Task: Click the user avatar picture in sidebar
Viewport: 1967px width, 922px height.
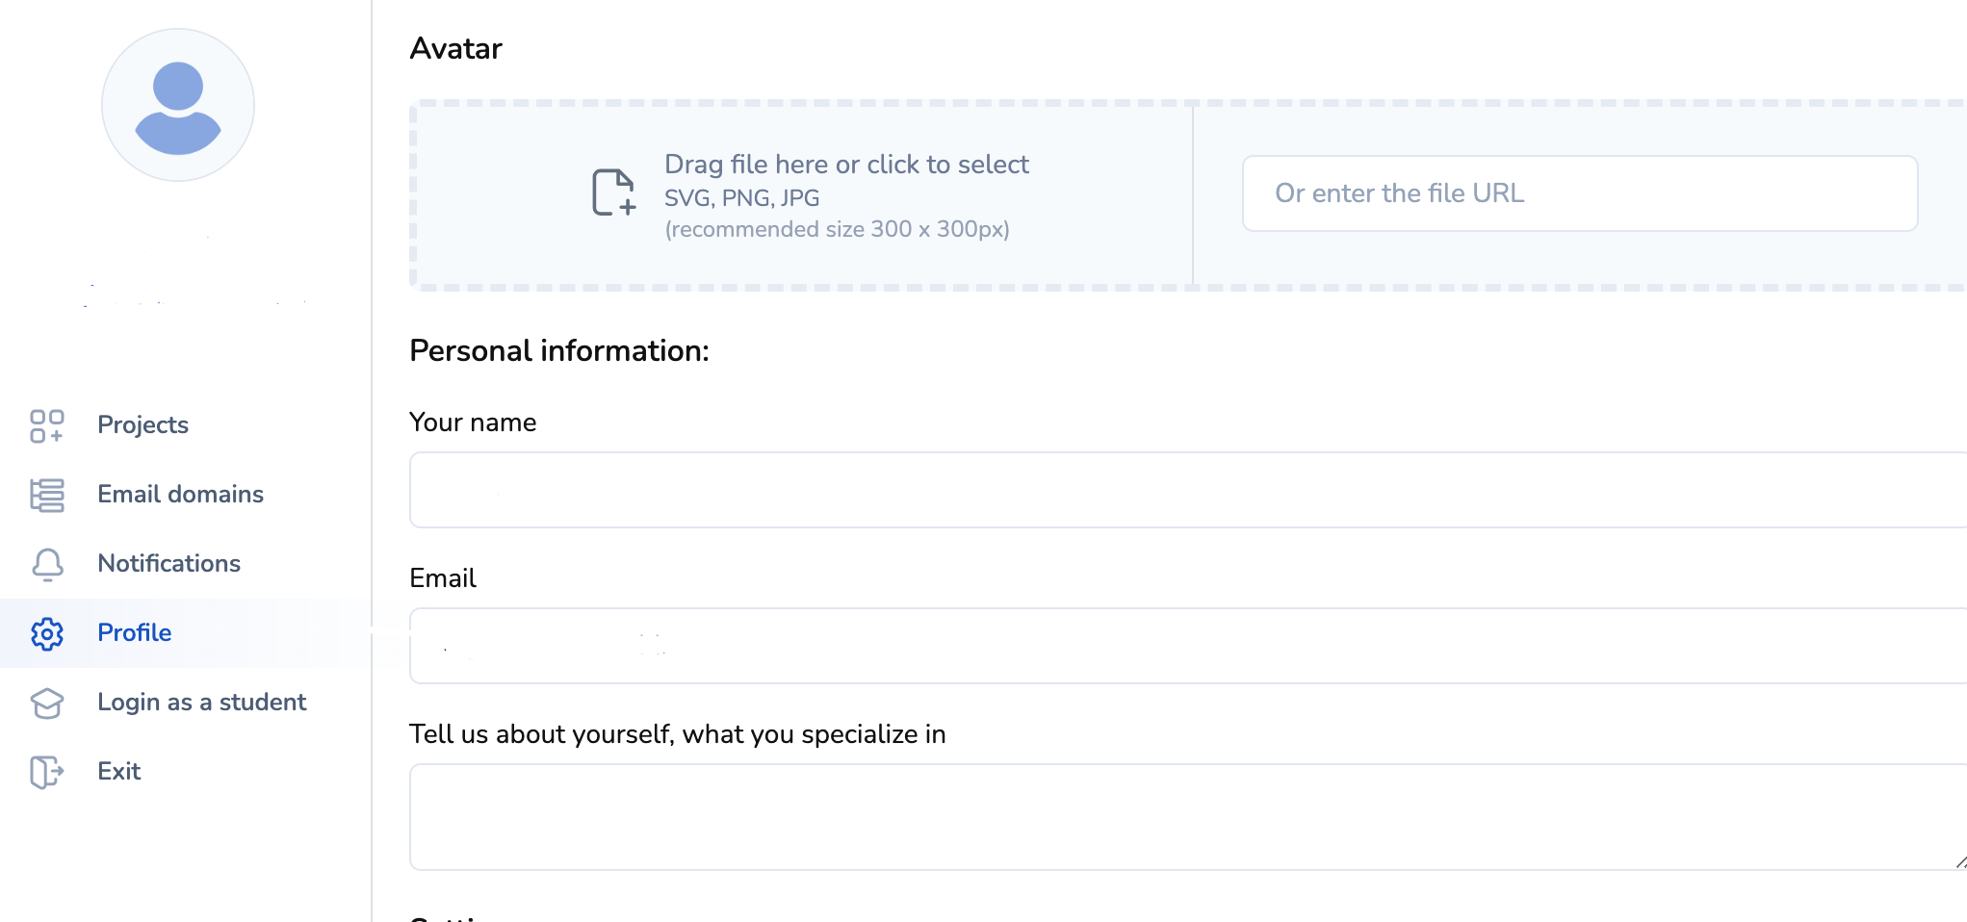Action: (178, 105)
